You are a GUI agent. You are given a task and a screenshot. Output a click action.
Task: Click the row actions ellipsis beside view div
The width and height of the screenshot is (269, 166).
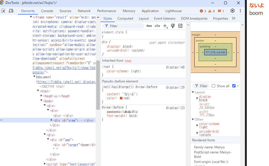tap(1, 120)
